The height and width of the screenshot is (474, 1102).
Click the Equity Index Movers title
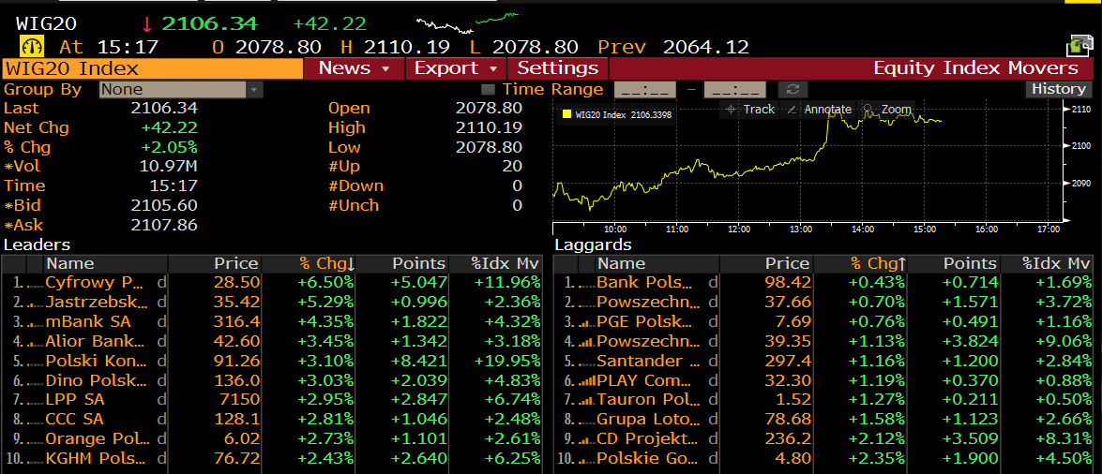tap(975, 68)
